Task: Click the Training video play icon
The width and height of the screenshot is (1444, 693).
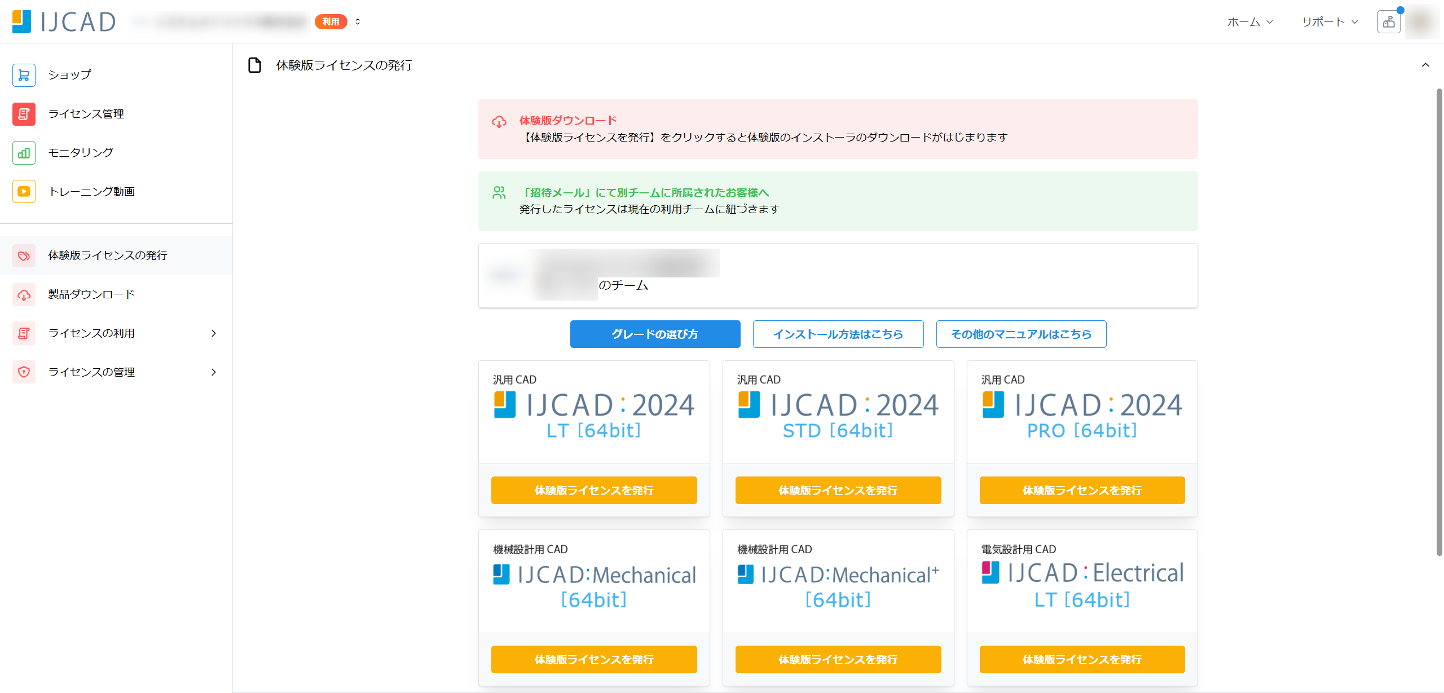Action: pyautogui.click(x=24, y=192)
